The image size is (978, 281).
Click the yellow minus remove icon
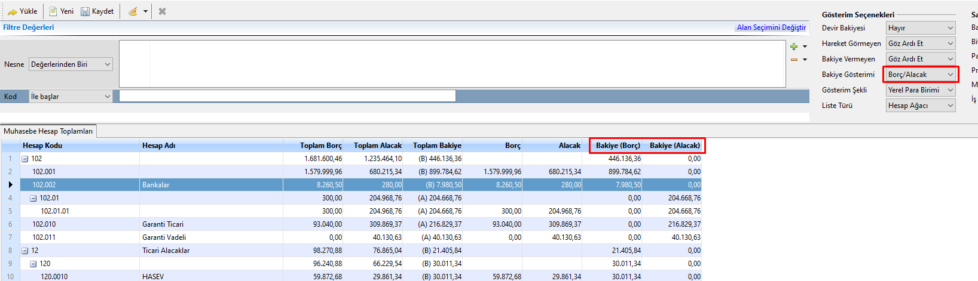pyautogui.click(x=794, y=60)
